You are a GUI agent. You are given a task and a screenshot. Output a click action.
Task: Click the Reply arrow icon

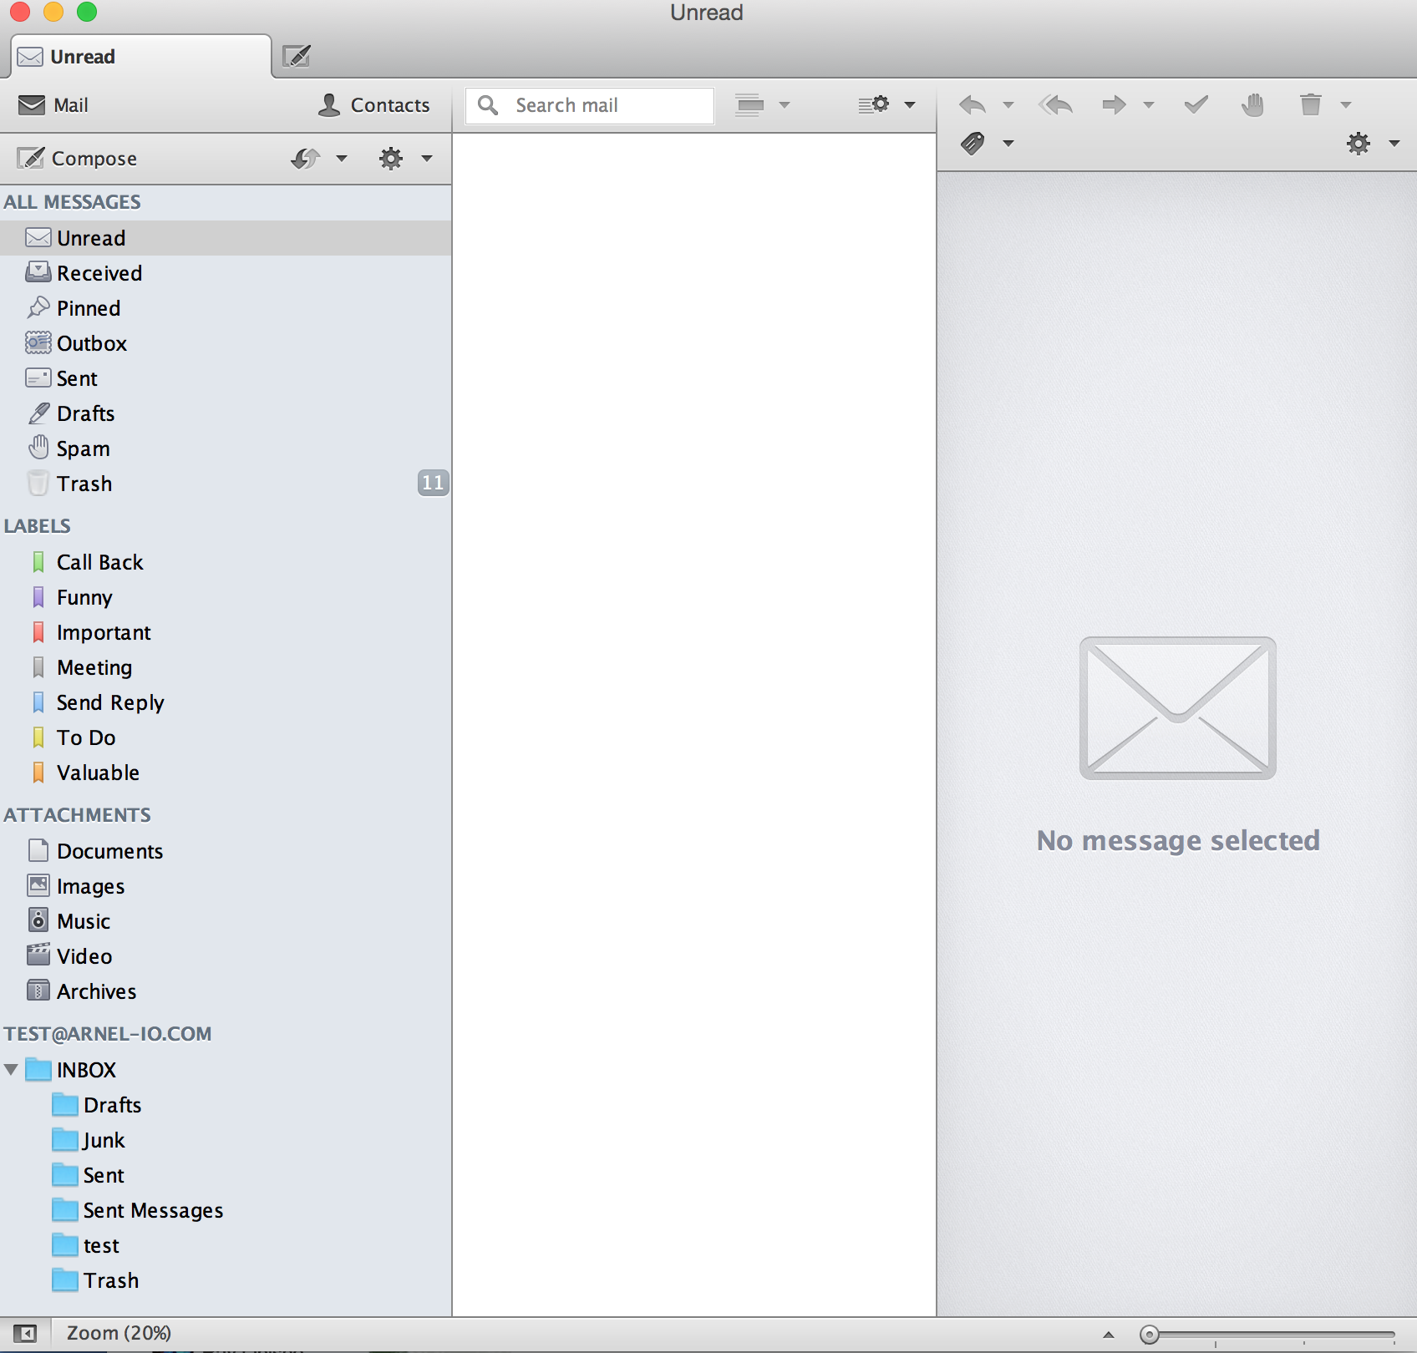[972, 105]
